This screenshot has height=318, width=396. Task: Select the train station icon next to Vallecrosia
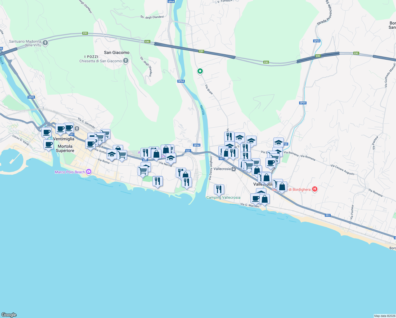233,169
